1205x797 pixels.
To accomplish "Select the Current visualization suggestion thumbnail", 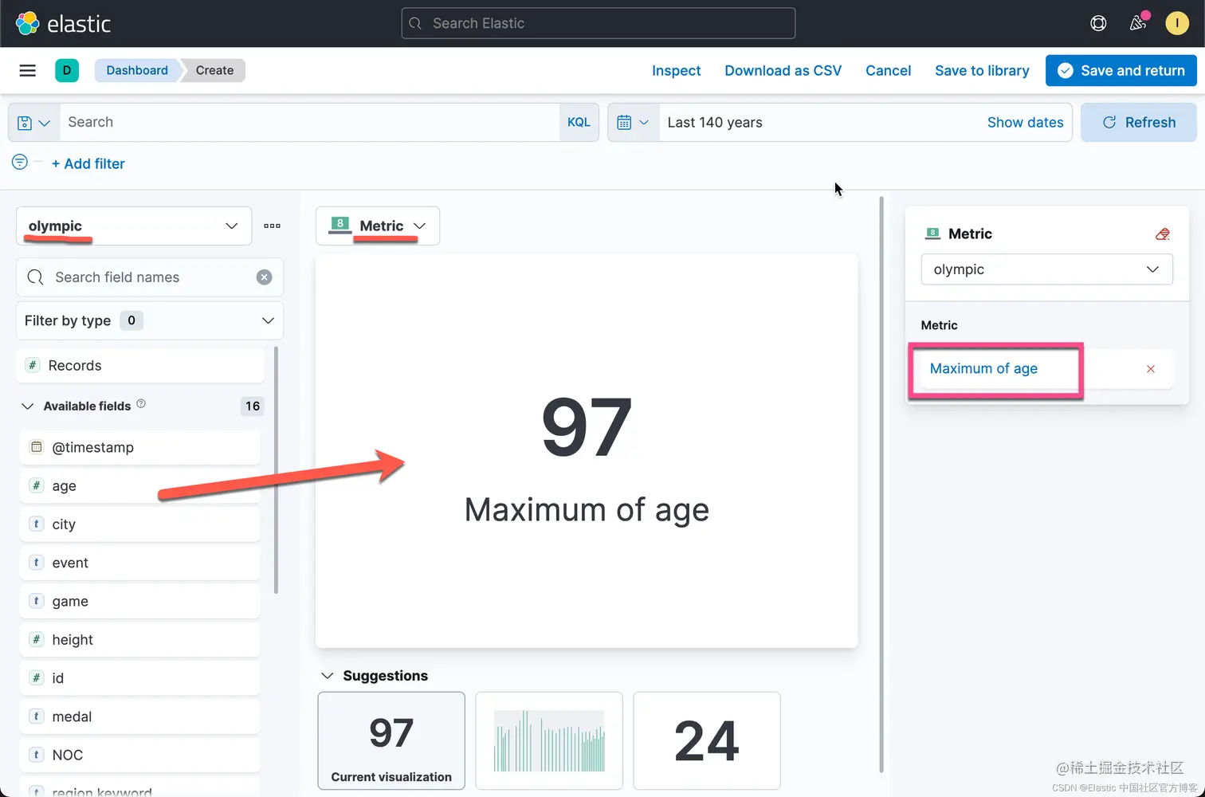I will 391,740.
